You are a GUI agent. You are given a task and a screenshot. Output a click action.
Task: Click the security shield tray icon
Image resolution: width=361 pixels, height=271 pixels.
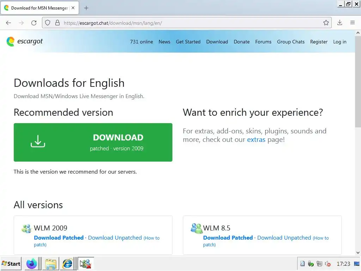311,264
